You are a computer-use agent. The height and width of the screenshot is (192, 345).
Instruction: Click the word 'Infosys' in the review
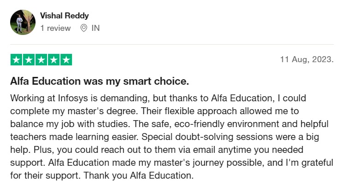tap(72, 99)
